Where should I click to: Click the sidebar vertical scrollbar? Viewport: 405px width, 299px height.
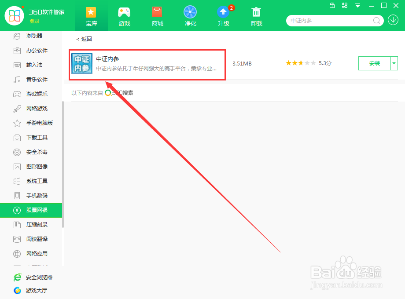(x=63, y=164)
